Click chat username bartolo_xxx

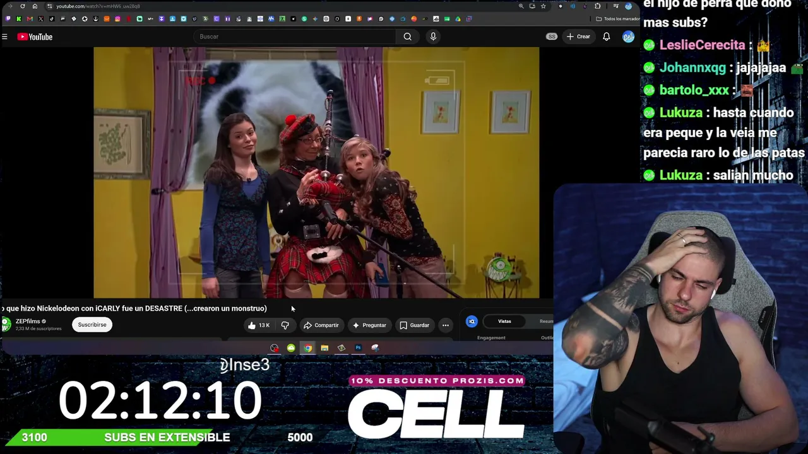coord(694,90)
